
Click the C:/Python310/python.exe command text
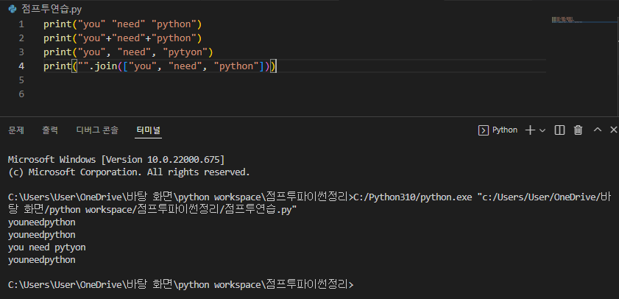pyautogui.click(x=412, y=197)
